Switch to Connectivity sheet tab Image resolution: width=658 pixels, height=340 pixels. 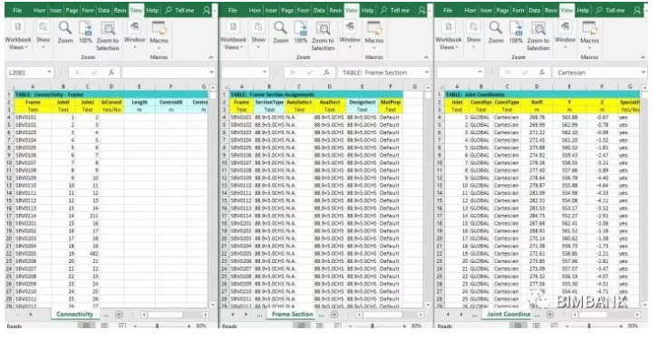(74, 315)
